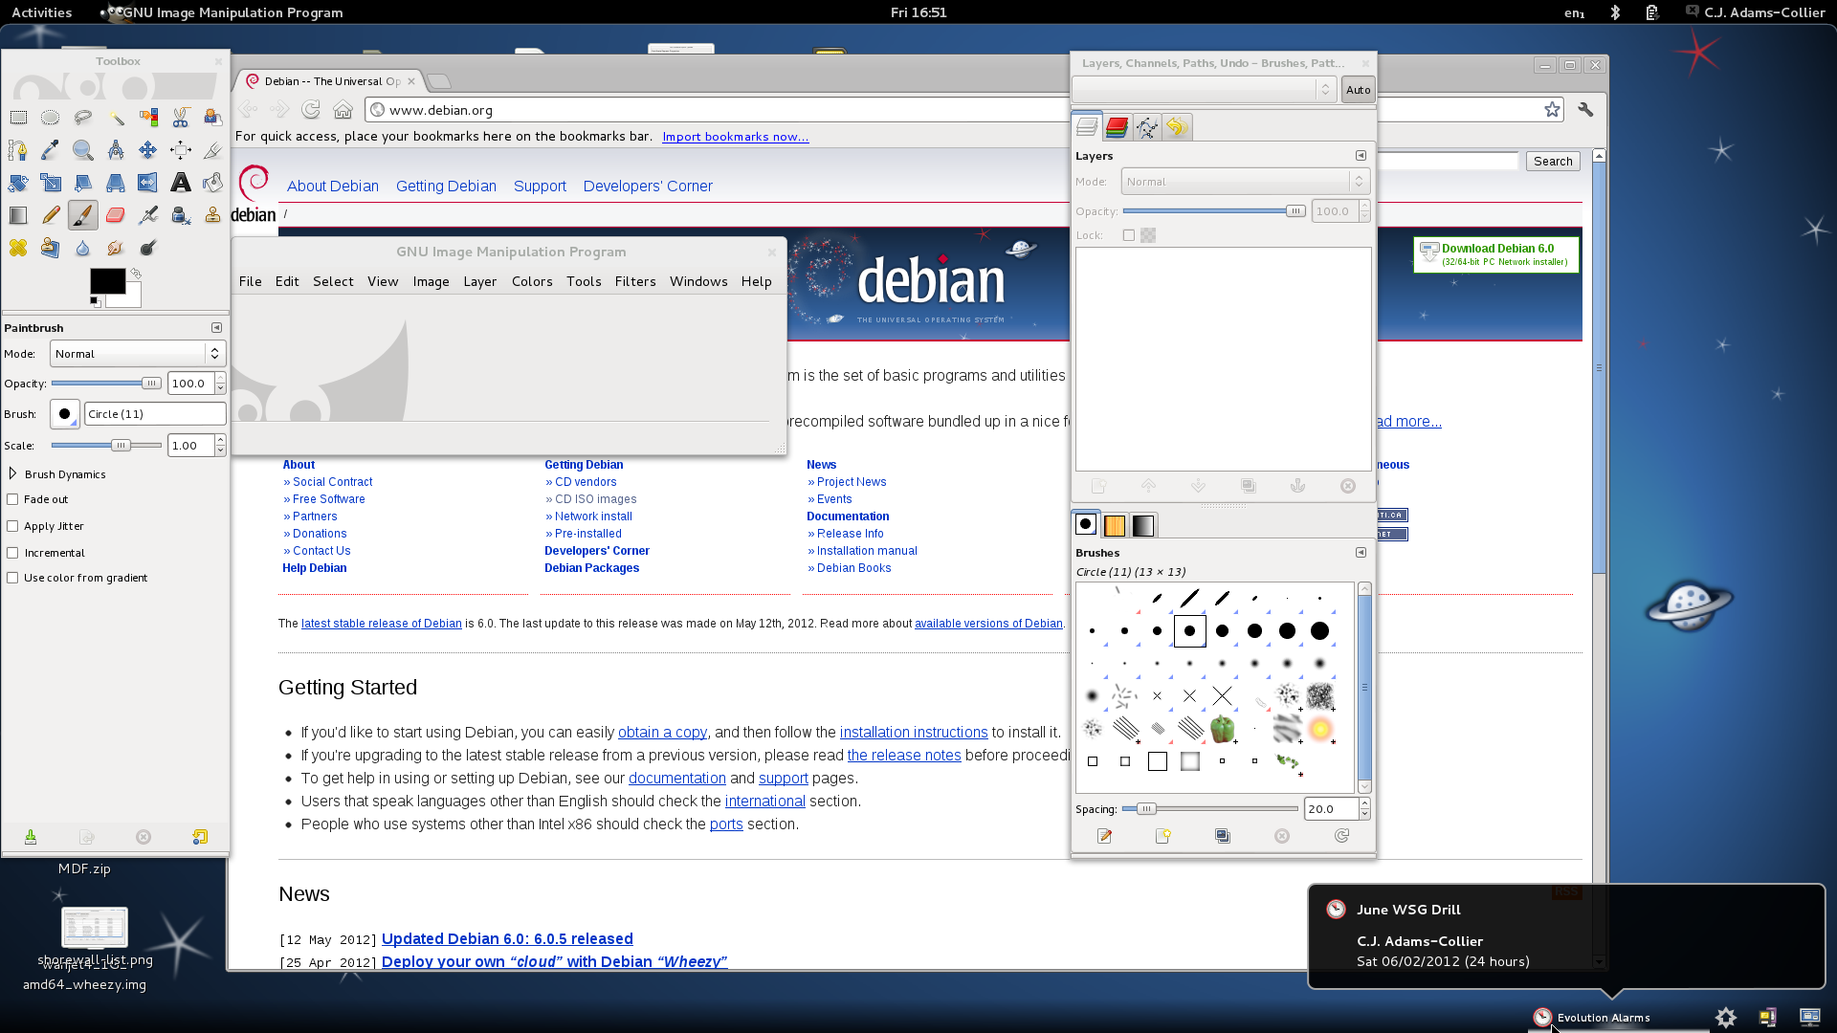Viewport: 1837px width, 1033px height.
Task: Open the About Debian link
Action: [333, 187]
